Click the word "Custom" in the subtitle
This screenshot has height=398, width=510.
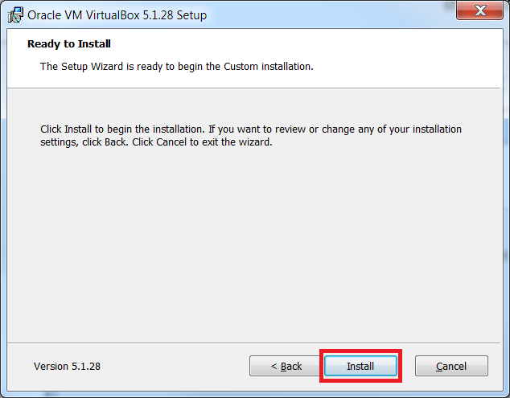pyautogui.click(x=232, y=66)
